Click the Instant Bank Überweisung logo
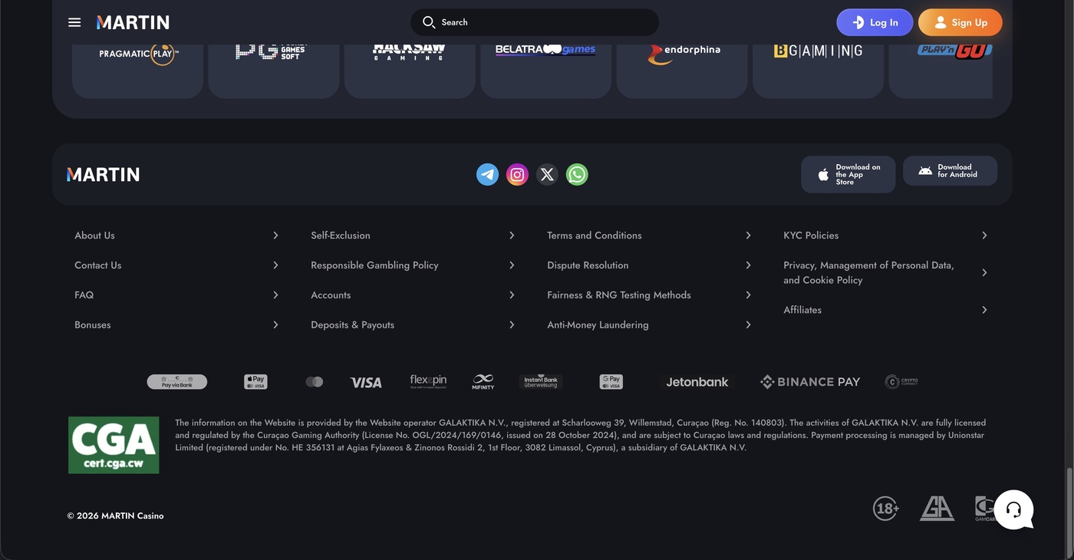 [541, 381]
